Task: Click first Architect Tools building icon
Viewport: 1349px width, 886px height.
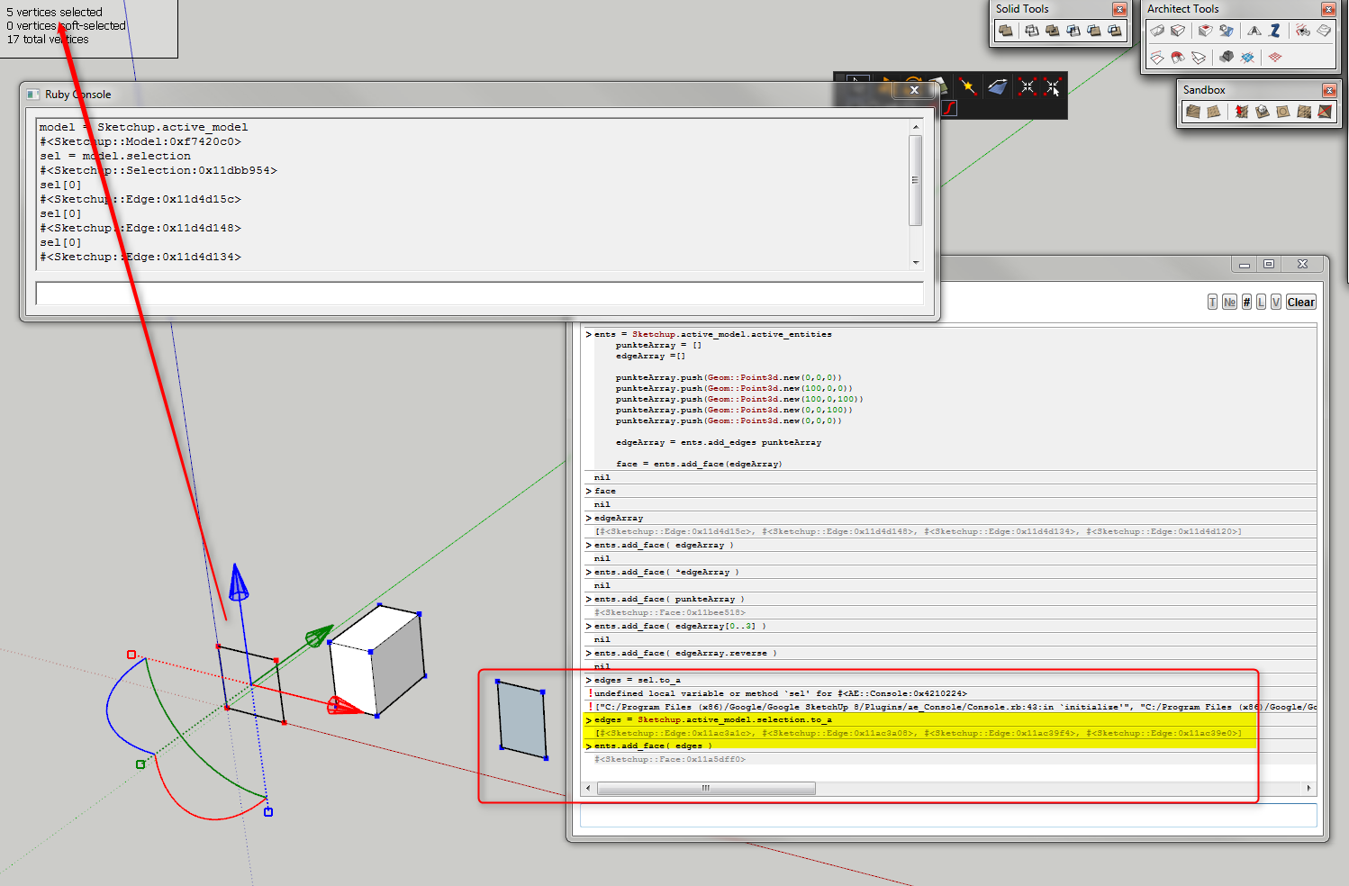Action: click(1157, 31)
